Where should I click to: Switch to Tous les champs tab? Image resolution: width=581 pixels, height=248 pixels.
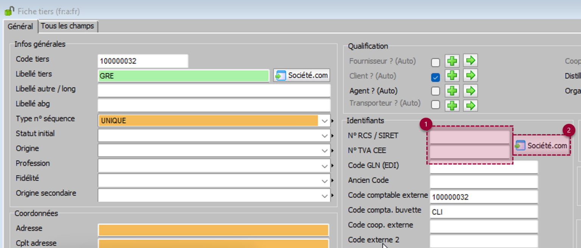(x=68, y=26)
